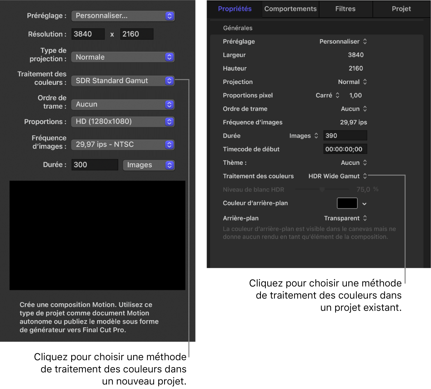
Task: Choose a Traitement des couleurs for the new project
Action: click(x=123, y=80)
